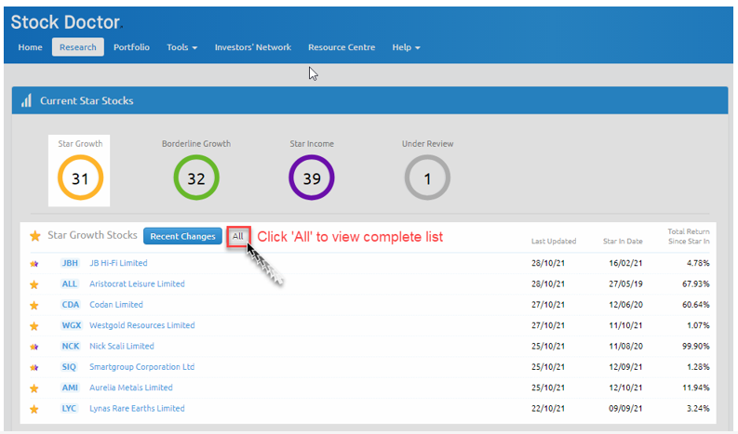Click the star icon for Smartgroup Corporation row
The image size is (738, 434).
34,367
